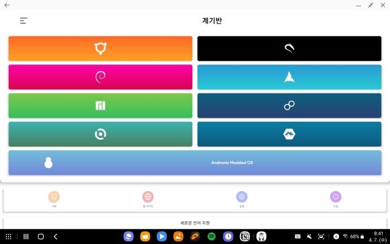Tap the taskbar home button

[x=41, y=237]
